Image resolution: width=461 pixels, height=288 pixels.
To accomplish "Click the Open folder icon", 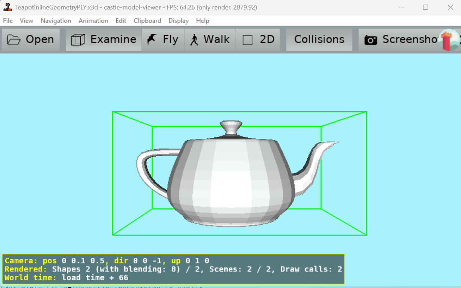I will [x=14, y=40].
